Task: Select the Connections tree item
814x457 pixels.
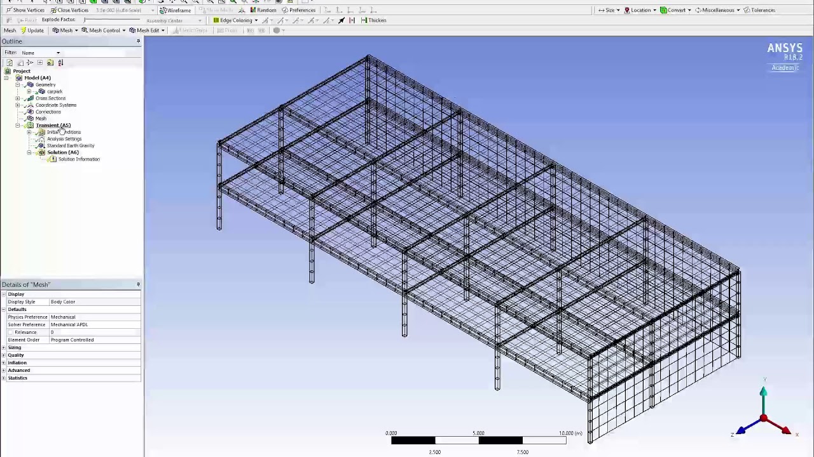Action: pyautogui.click(x=48, y=112)
